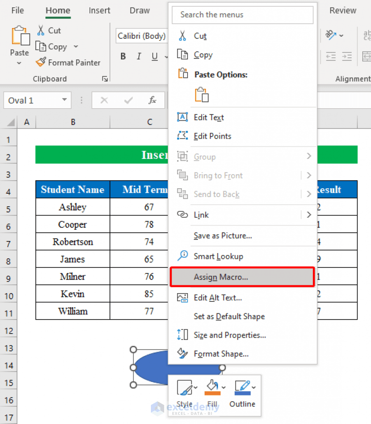Click Paste option icon in context menu

(202, 94)
